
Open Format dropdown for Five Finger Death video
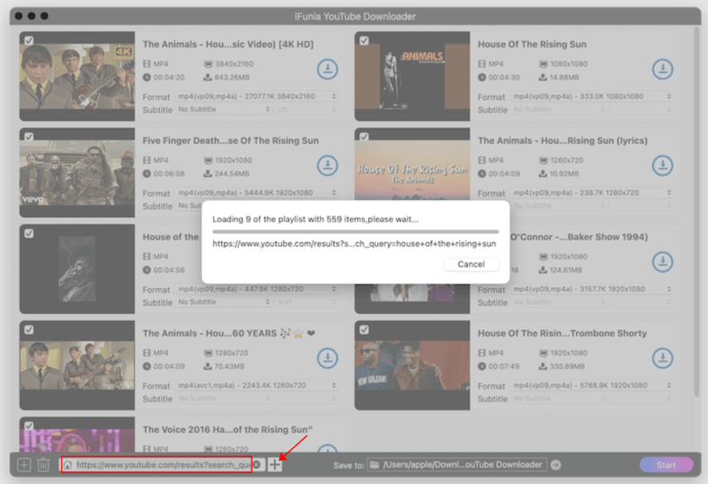pyautogui.click(x=255, y=193)
